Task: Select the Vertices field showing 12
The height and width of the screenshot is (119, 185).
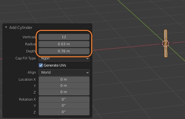Action: (x=64, y=37)
